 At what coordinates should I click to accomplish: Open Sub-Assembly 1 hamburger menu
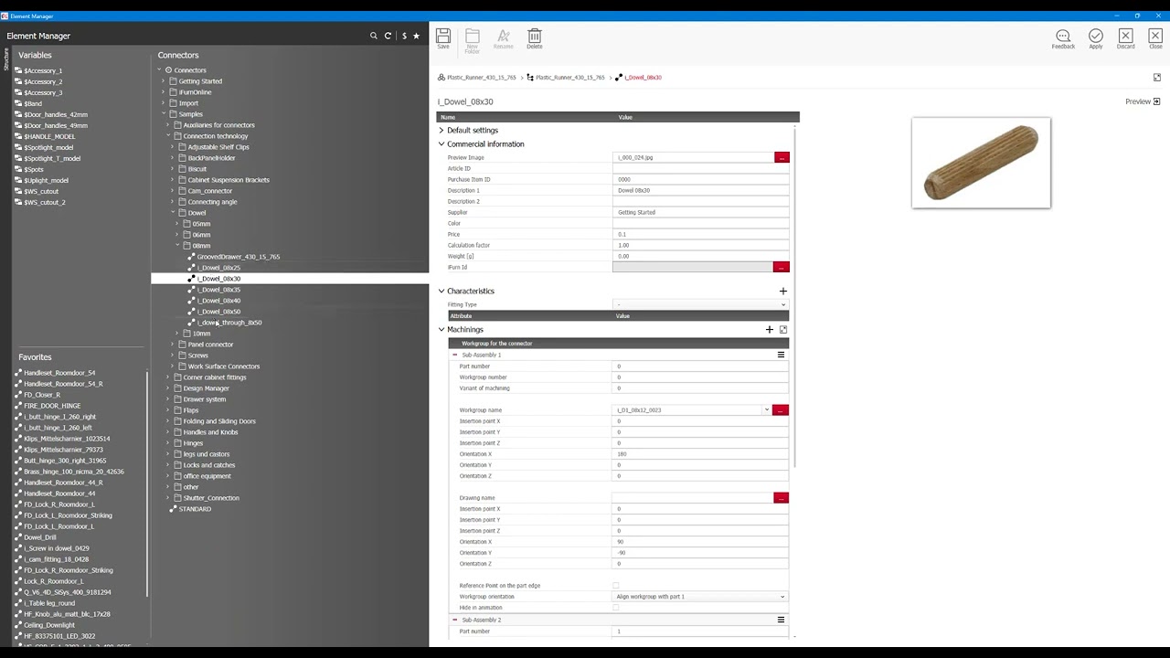(x=781, y=355)
